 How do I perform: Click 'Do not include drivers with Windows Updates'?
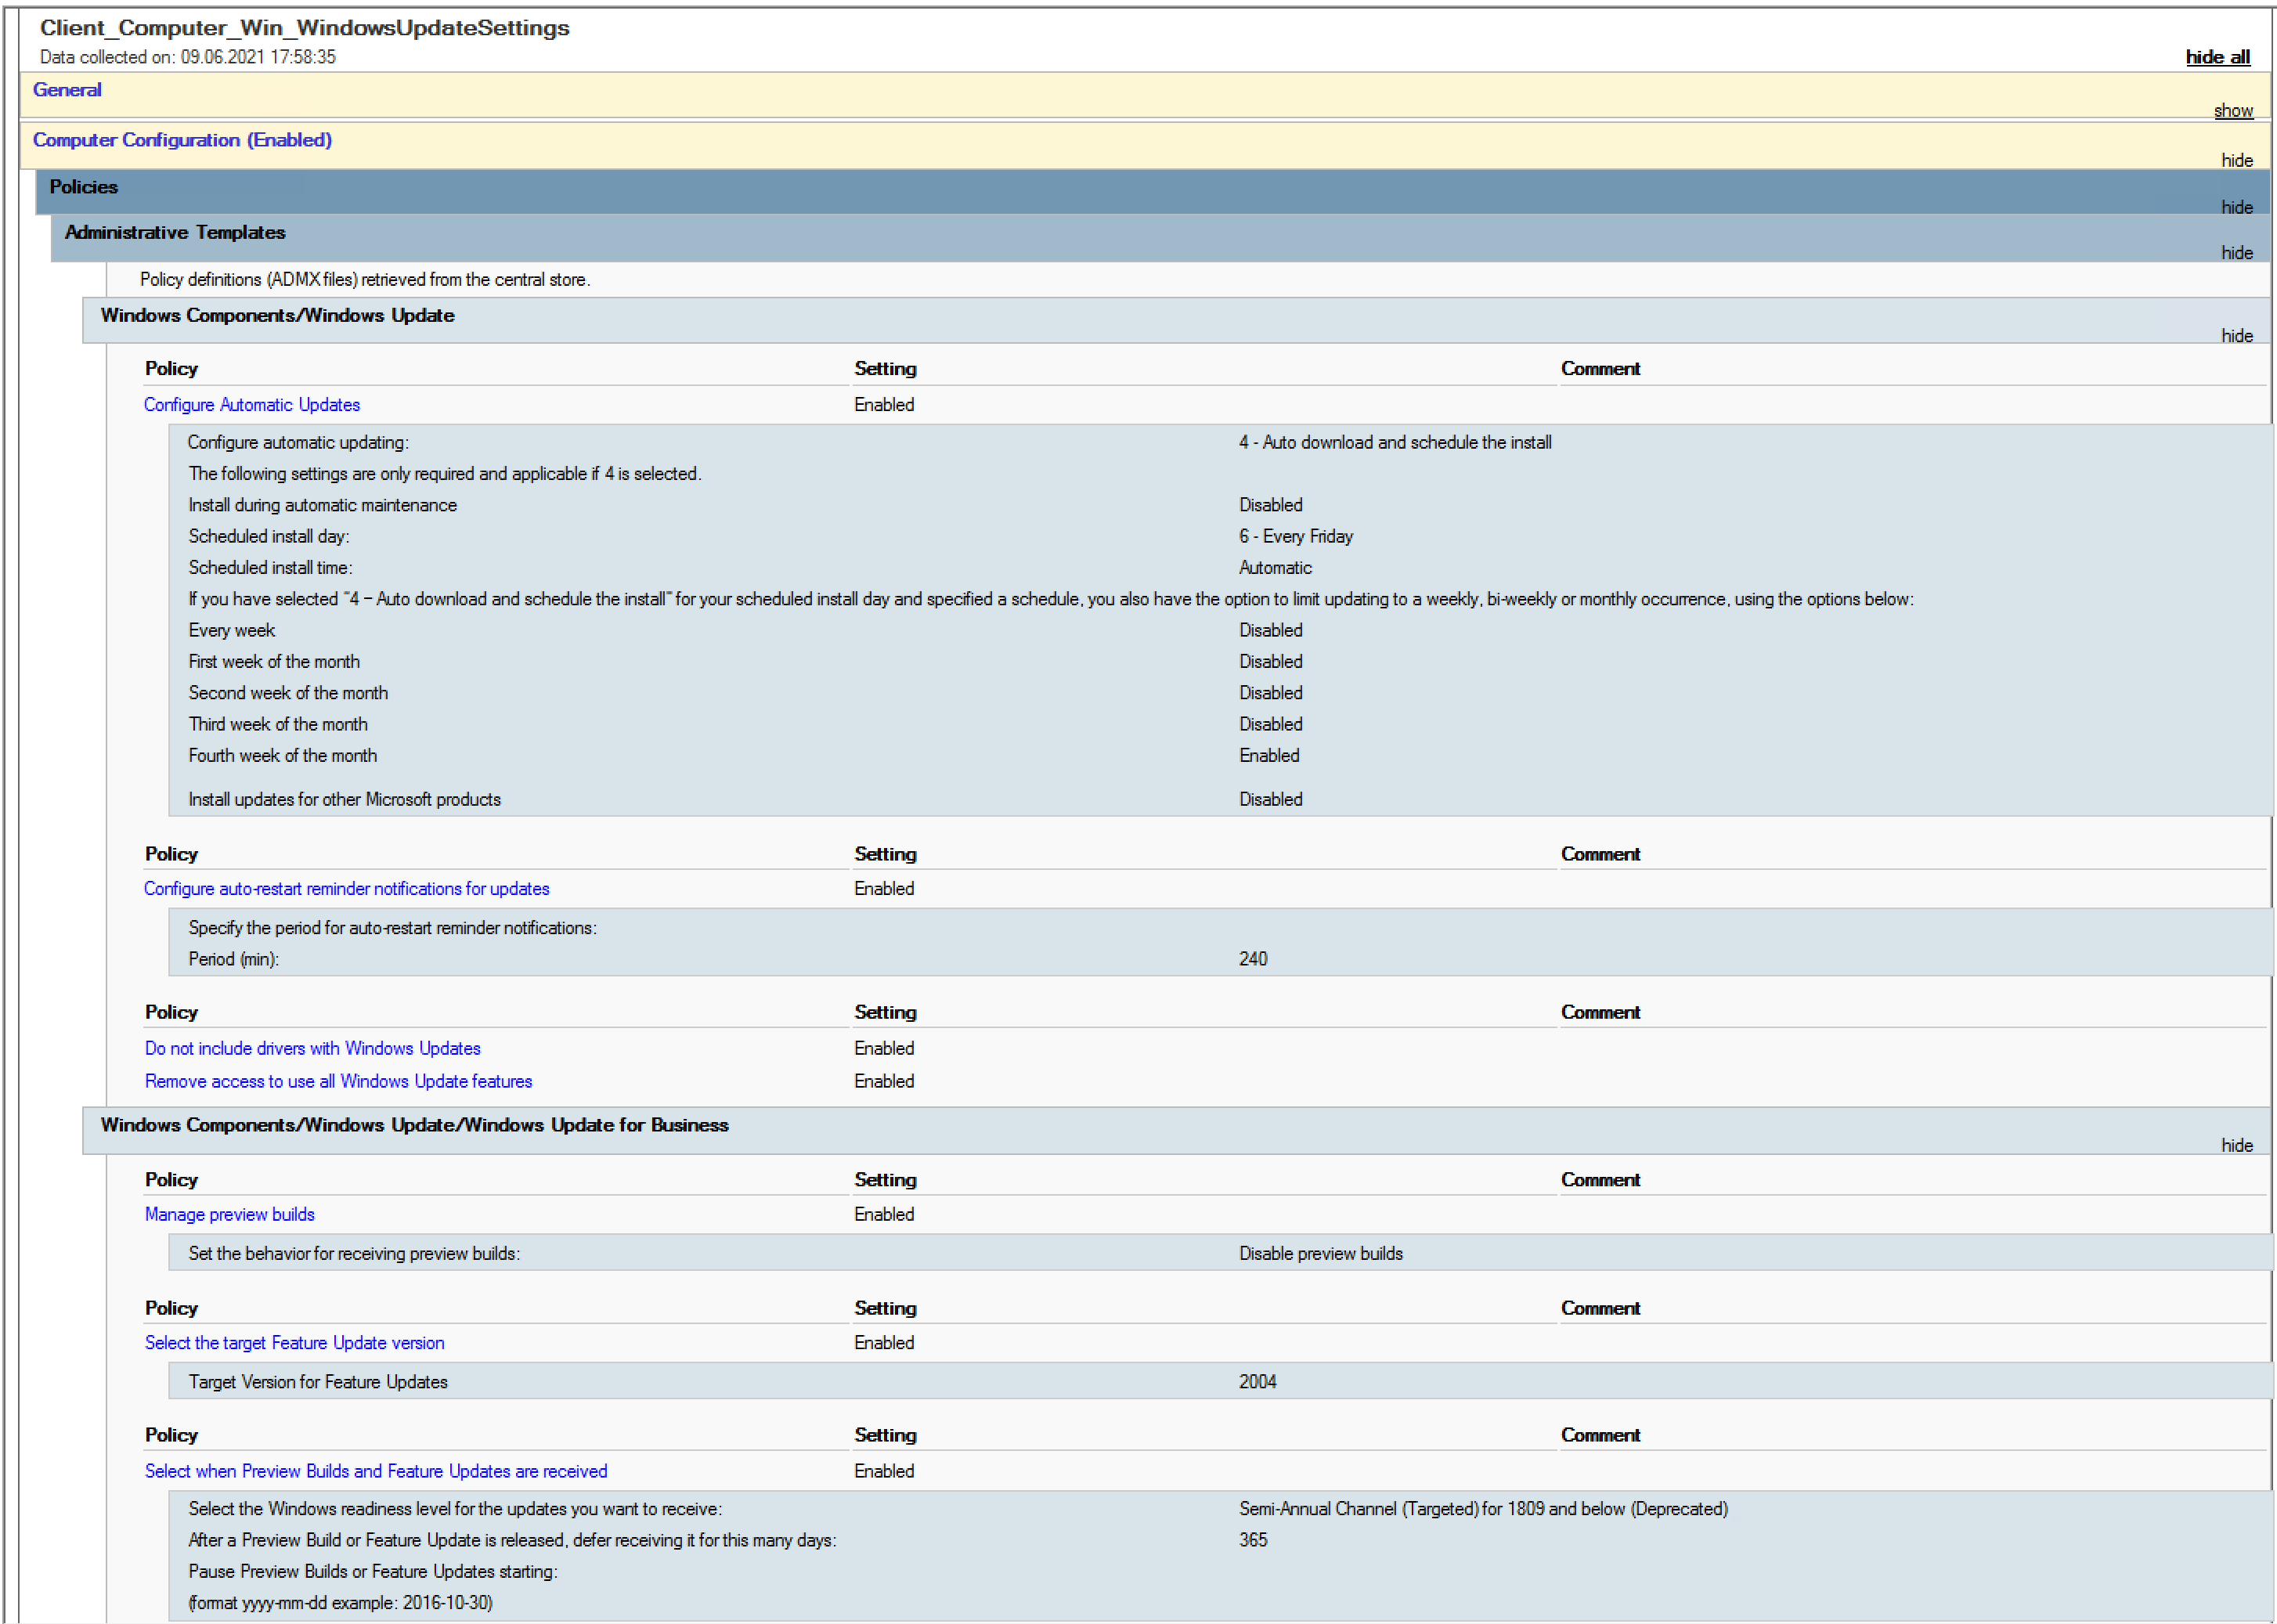point(312,1048)
